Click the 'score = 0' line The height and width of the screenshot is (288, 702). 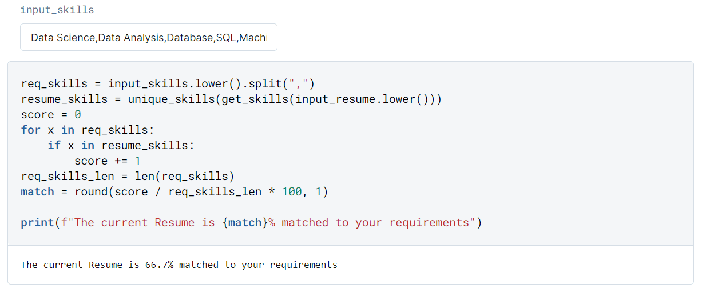(x=51, y=114)
